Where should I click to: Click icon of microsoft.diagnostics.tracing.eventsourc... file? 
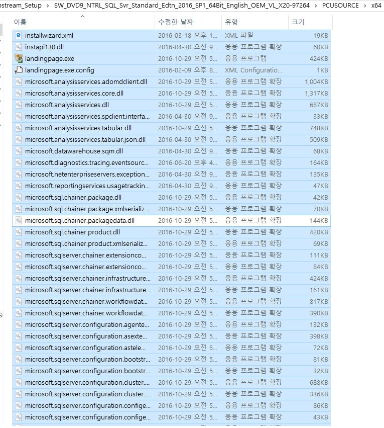click(x=19, y=162)
